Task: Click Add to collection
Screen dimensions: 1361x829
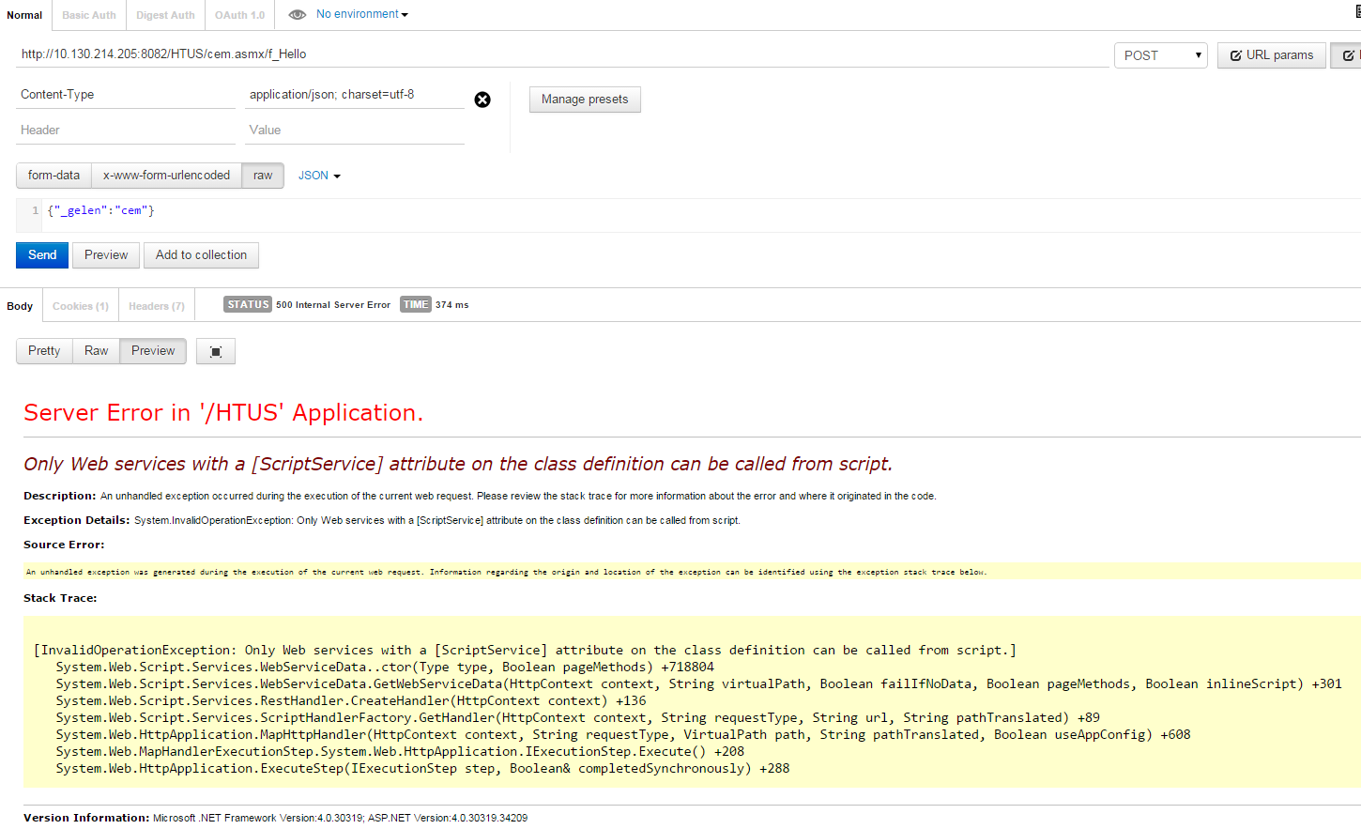Action: 201,255
